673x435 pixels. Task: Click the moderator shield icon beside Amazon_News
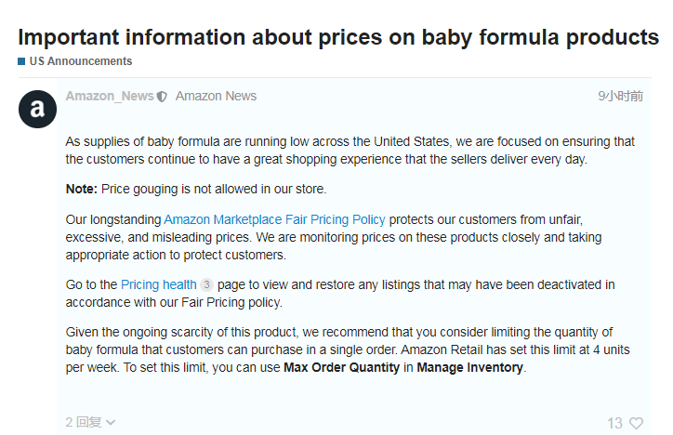pyautogui.click(x=162, y=97)
